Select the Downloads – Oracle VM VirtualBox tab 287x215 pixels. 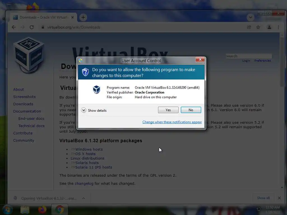[43, 17]
